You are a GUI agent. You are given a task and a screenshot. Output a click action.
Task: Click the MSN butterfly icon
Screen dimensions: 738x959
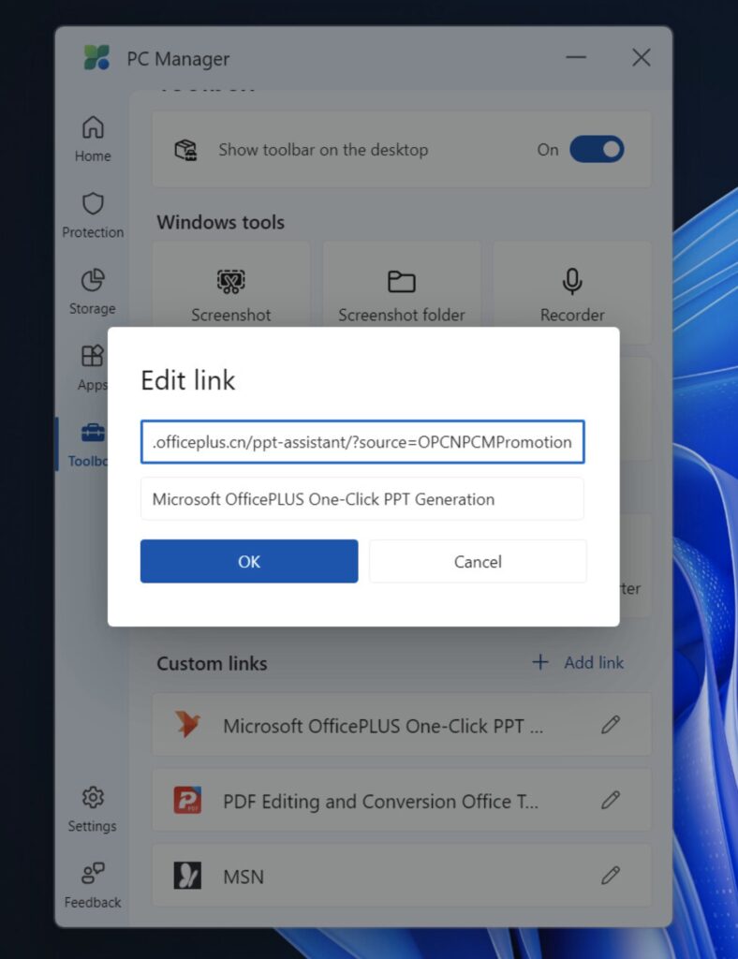pos(187,876)
